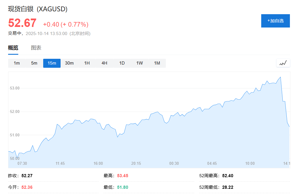Click the 16:00 label on time axis
The image size is (296, 194).
(98, 163)
